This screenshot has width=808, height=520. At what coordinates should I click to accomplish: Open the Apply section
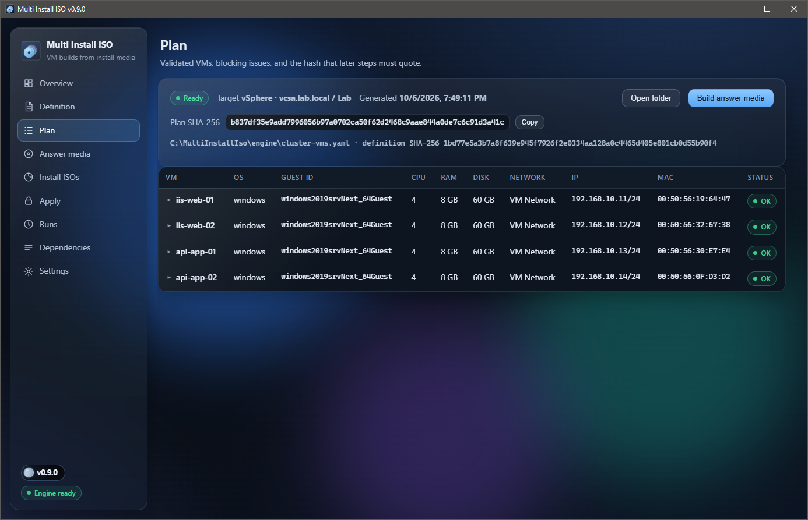79,201
